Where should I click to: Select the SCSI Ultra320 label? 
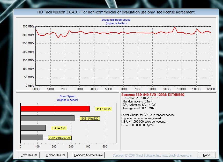(90, 119)
